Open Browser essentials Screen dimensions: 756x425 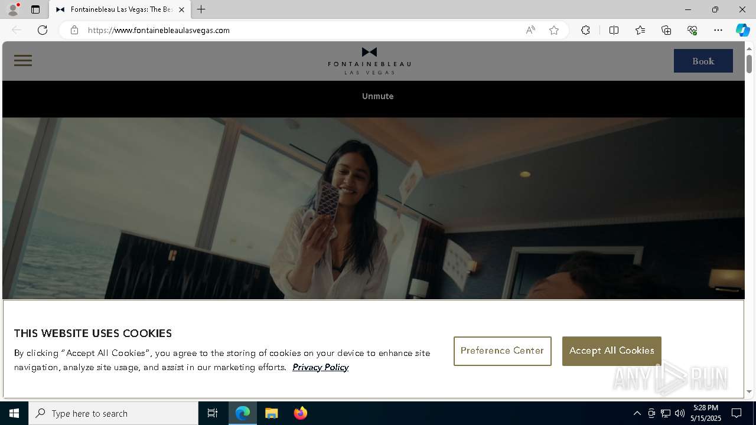click(x=692, y=30)
